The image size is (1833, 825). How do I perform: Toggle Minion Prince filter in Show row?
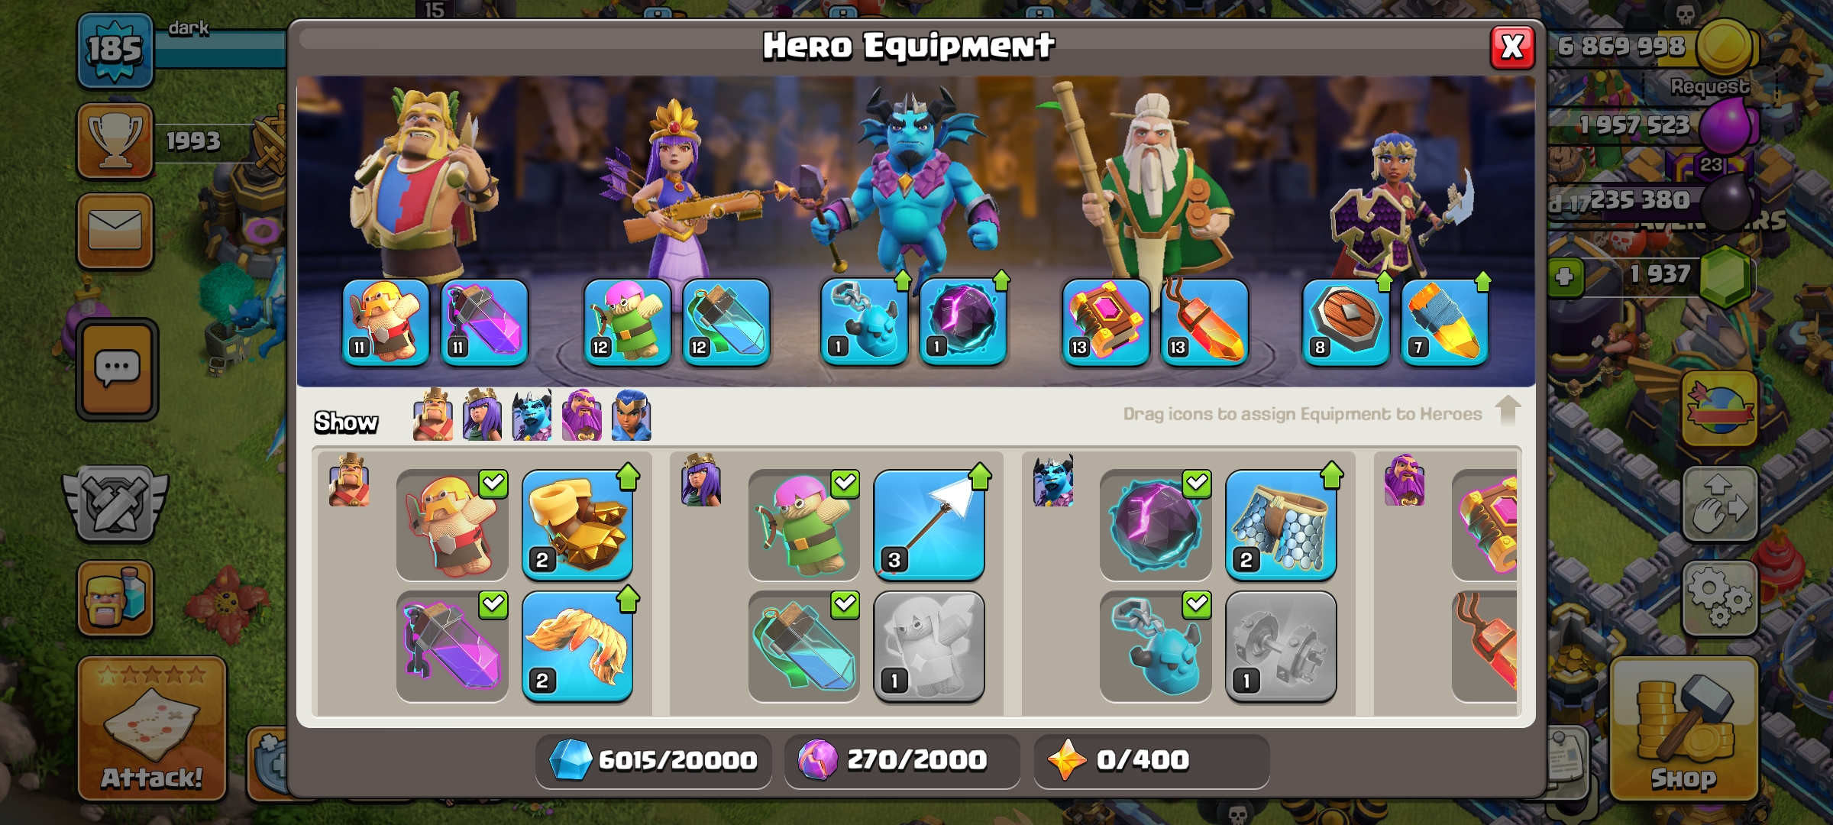point(532,416)
